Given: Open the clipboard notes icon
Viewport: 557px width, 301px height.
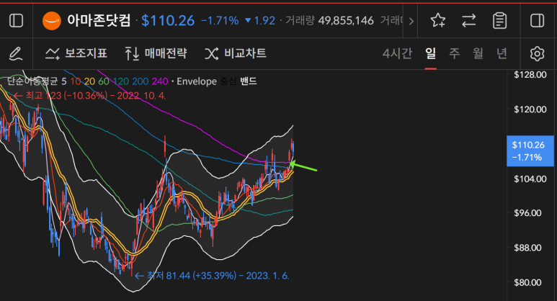Looking at the screenshot, I should (x=499, y=21).
